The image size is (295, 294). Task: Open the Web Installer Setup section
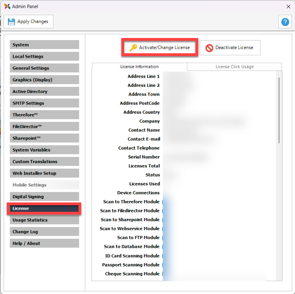coord(44,173)
